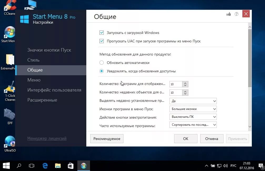The height and width of the screenshot is (171, 265).
Task: Open Task View on the taskbar
Action: click(32, 166)
